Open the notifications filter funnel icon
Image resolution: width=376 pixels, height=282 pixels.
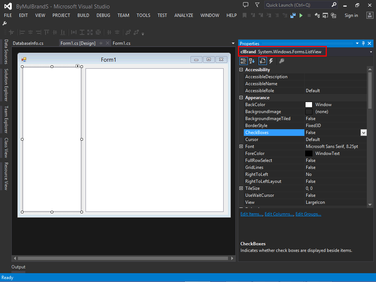tap(257, 5)
